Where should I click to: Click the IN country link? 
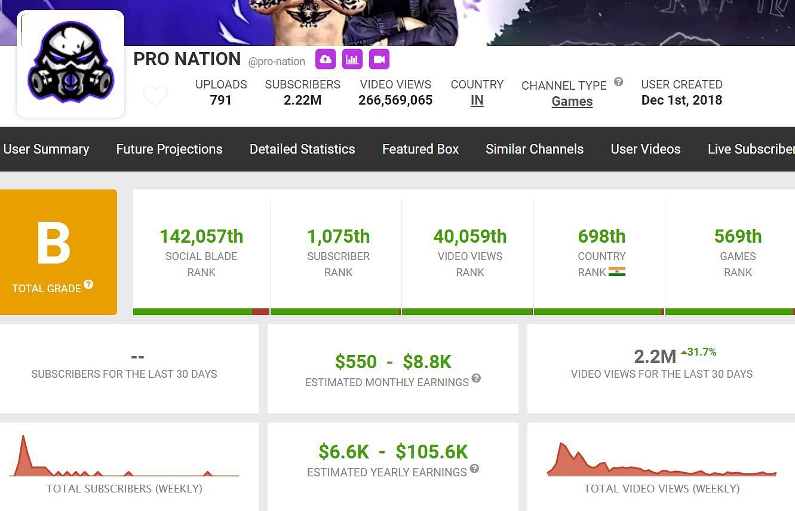(x=477, y=100)
